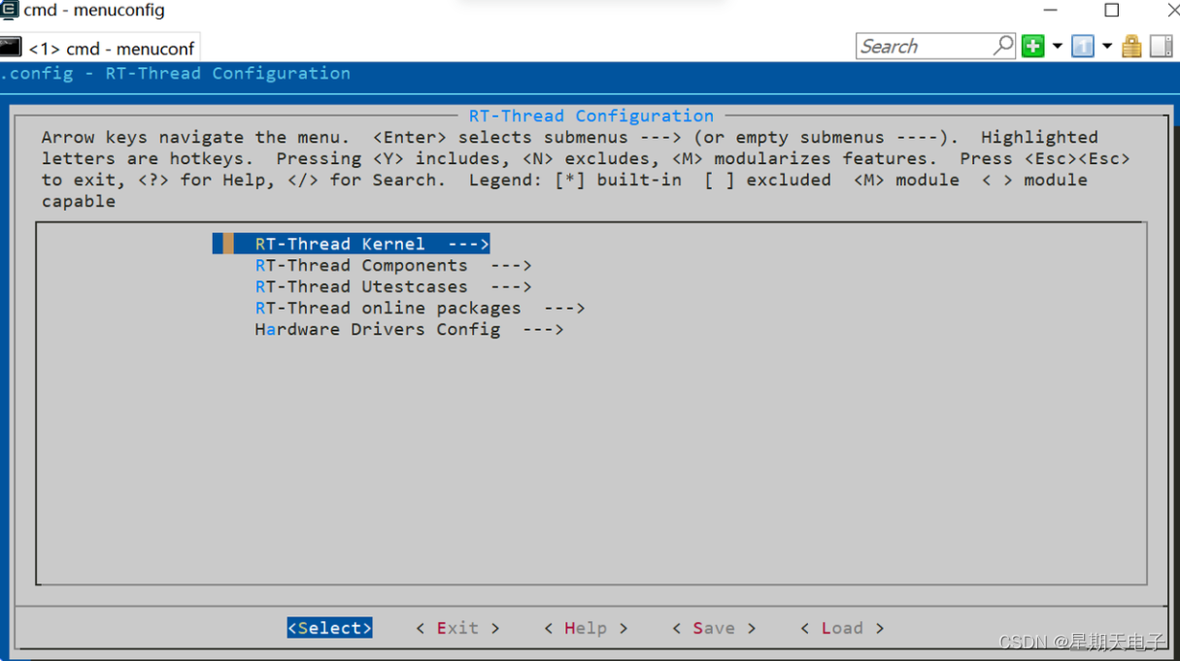The height and width of the screenshot is (661, 1180).
Task: Open the console list dropdown arrow
Action: (x=1106, y=47)
